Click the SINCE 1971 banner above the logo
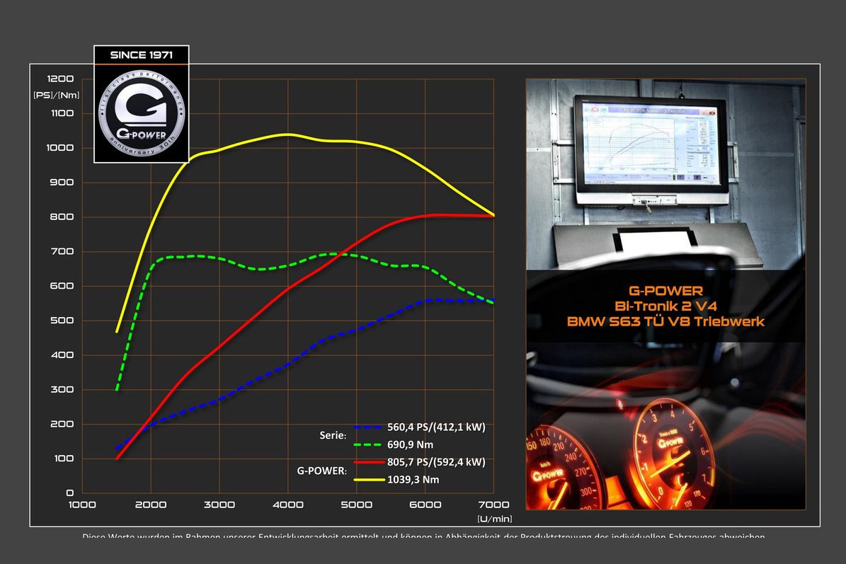 pyautogui.click(x=141, y=54)
